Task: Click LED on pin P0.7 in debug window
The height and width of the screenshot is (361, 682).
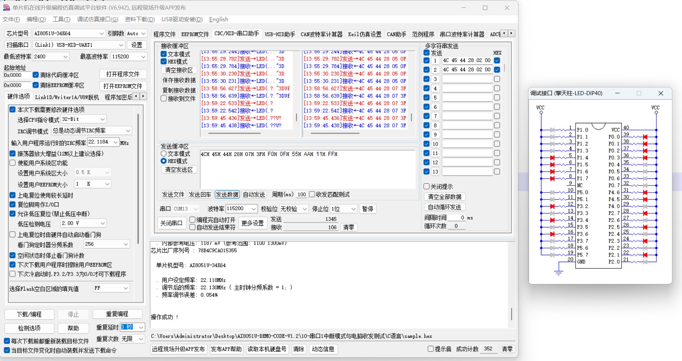Action: (x=645, y=185)
